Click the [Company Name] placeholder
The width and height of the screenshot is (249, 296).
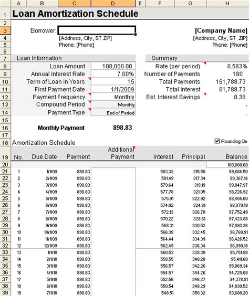pyautogui.click(x=221, y=30)
